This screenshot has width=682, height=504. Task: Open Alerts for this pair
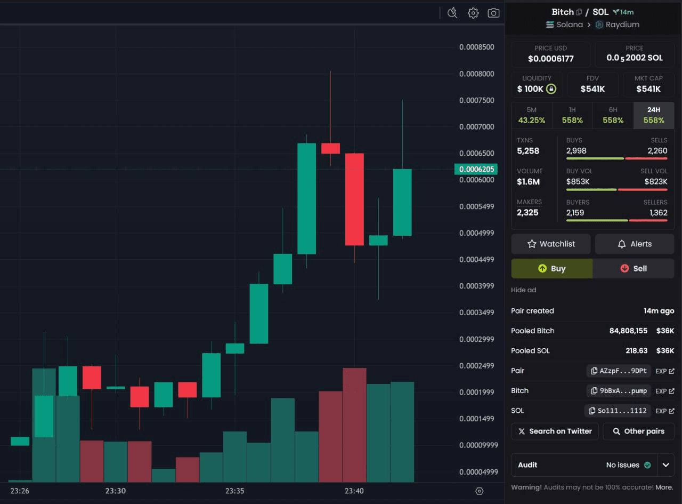(x=635, y=244)
